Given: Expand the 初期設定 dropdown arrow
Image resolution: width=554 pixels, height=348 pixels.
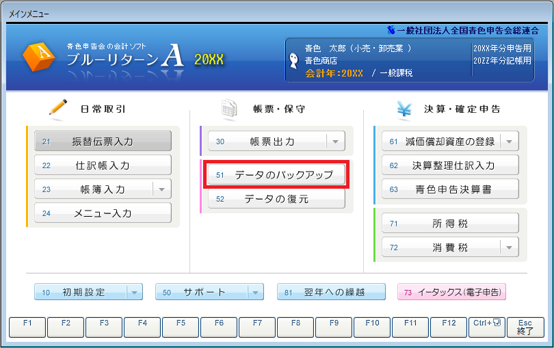Looking at the screenshot, I should 134,292.
